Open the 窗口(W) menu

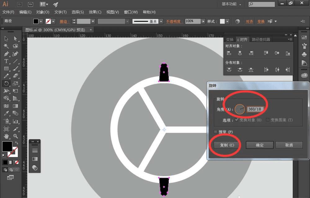pos(131,12)
